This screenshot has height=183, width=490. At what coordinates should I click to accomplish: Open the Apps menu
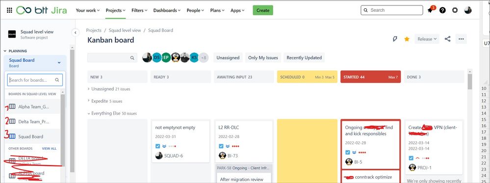pos(237,10)
